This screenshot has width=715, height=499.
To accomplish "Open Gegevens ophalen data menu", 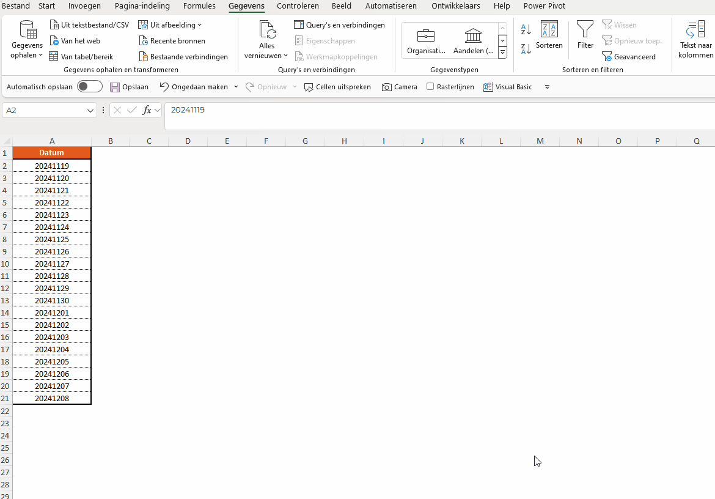I will [27, 40].
